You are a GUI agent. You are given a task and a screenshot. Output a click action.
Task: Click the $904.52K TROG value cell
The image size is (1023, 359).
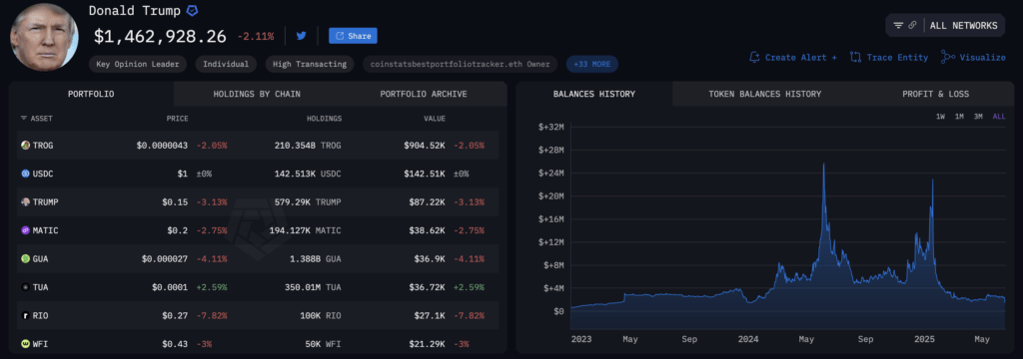click(425, 146)
